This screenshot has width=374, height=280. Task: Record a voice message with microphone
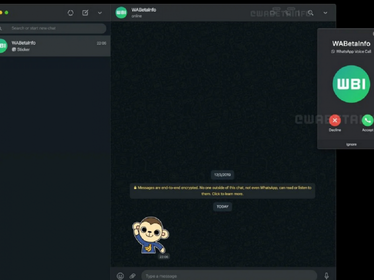pyautogui.click(x=326, y=276)
